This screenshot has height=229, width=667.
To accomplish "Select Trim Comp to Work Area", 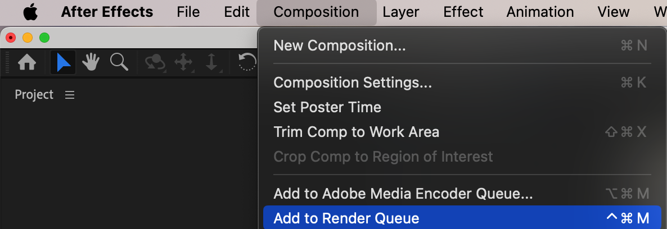I will pos(356,132).
